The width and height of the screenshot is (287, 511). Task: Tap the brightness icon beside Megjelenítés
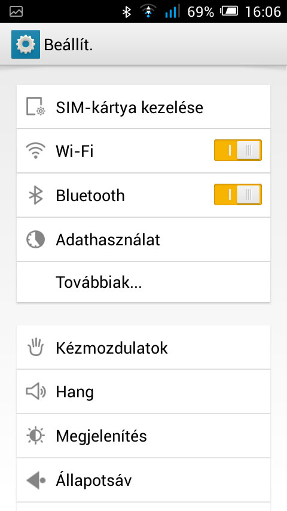point(35,436)
